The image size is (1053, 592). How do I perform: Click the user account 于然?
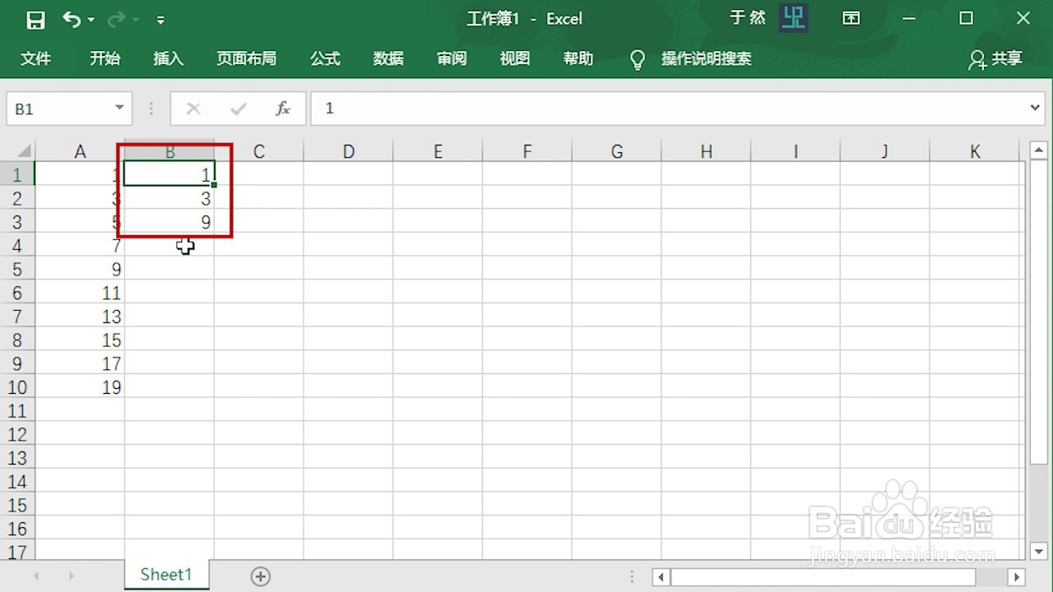(748, 17)
